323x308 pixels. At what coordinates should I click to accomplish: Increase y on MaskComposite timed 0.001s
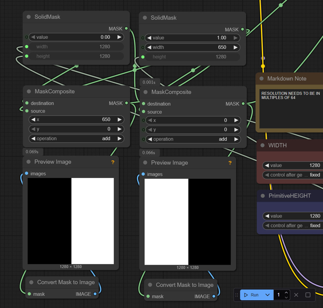coord(236,130)
